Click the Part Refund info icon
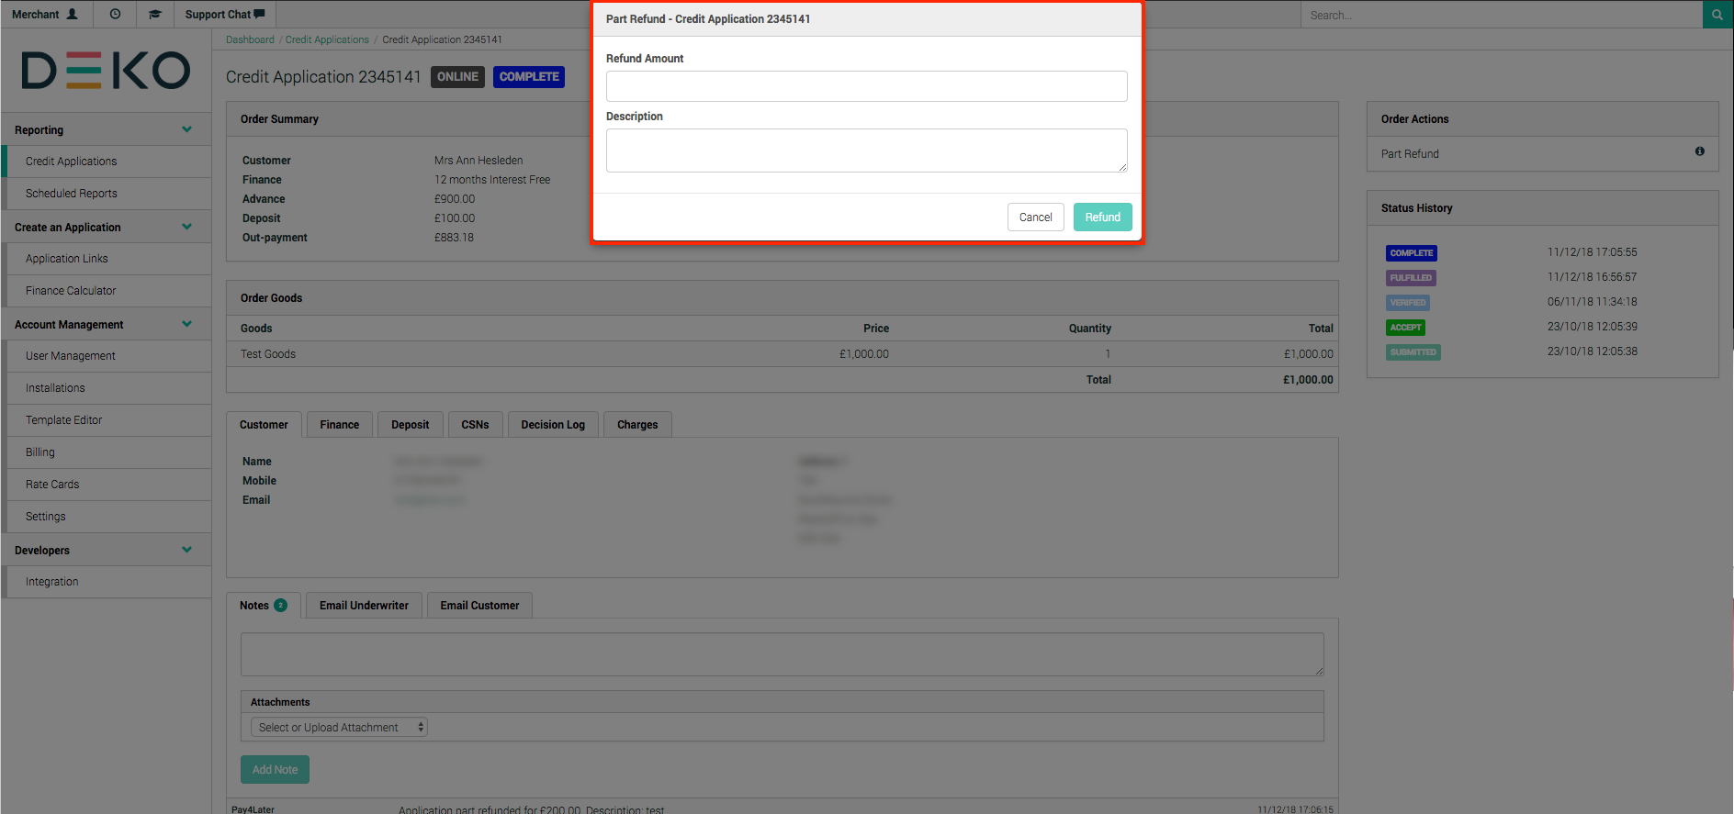Image resolution: width=1734 pixels, height=814 pixels. point(1700,151)
